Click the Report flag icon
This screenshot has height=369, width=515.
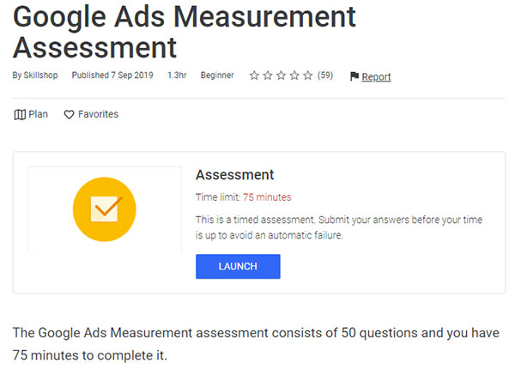pyautogui.click(x=354, y=76)
